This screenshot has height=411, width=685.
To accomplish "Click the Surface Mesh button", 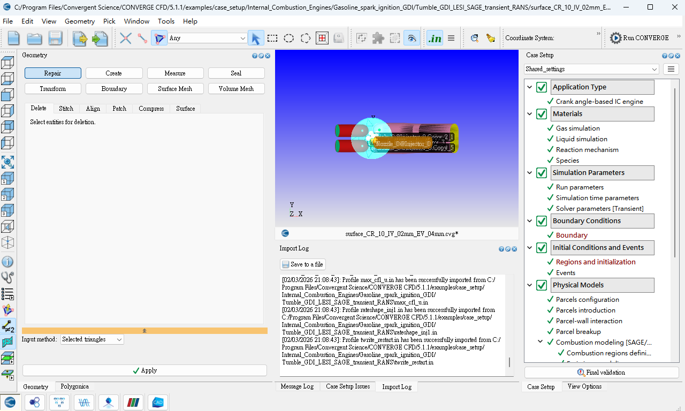I will (x=175, y=89).
